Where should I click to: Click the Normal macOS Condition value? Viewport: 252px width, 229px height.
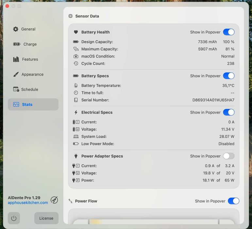point(228,56)
